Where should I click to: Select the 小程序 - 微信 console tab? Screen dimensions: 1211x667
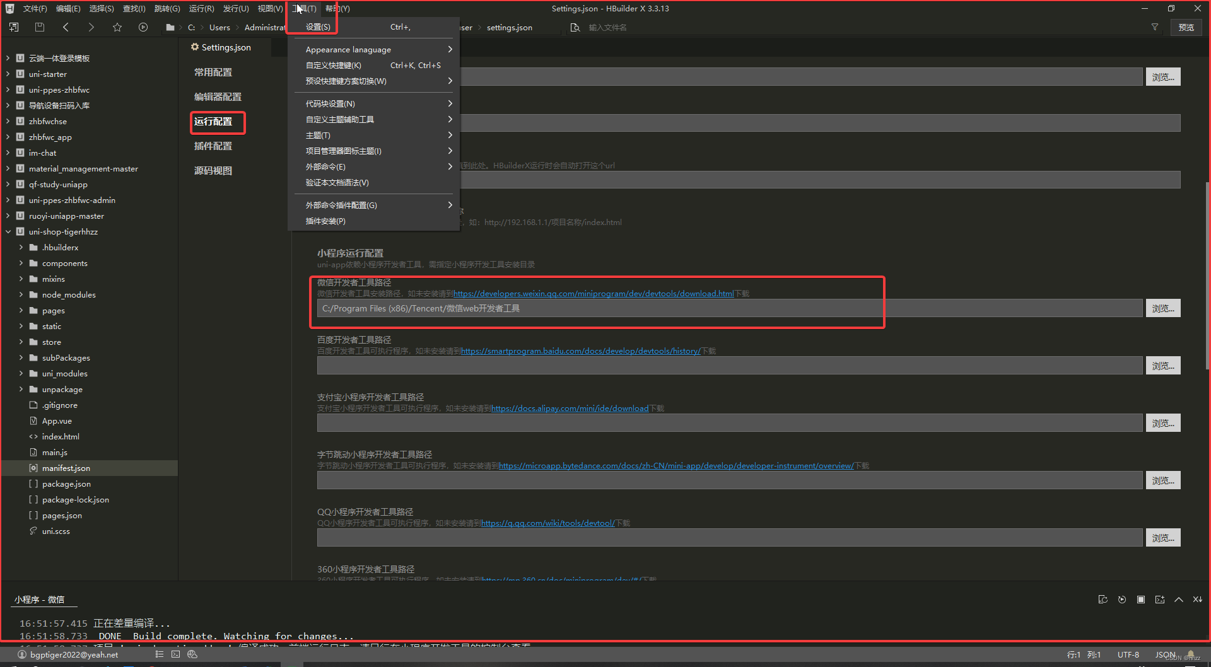click(x=39, y=600)
